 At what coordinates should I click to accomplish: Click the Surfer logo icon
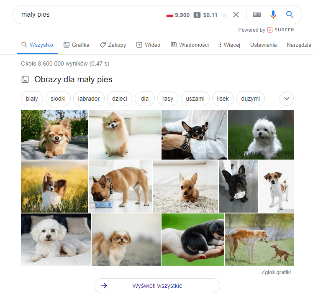coord(270,30)
